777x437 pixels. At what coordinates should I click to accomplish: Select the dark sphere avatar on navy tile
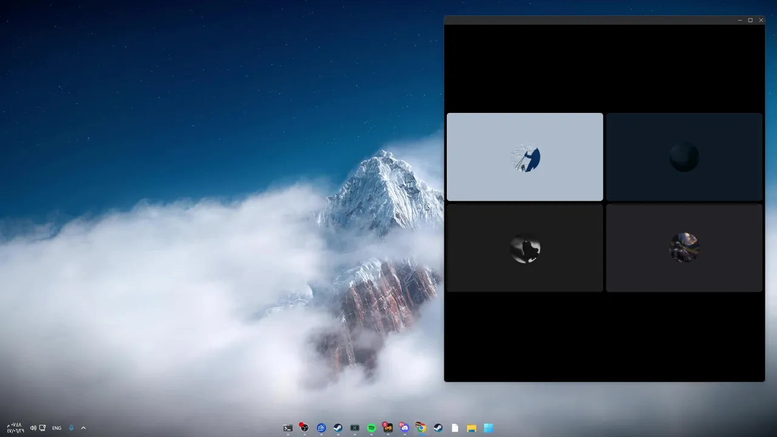coord(684,157)
